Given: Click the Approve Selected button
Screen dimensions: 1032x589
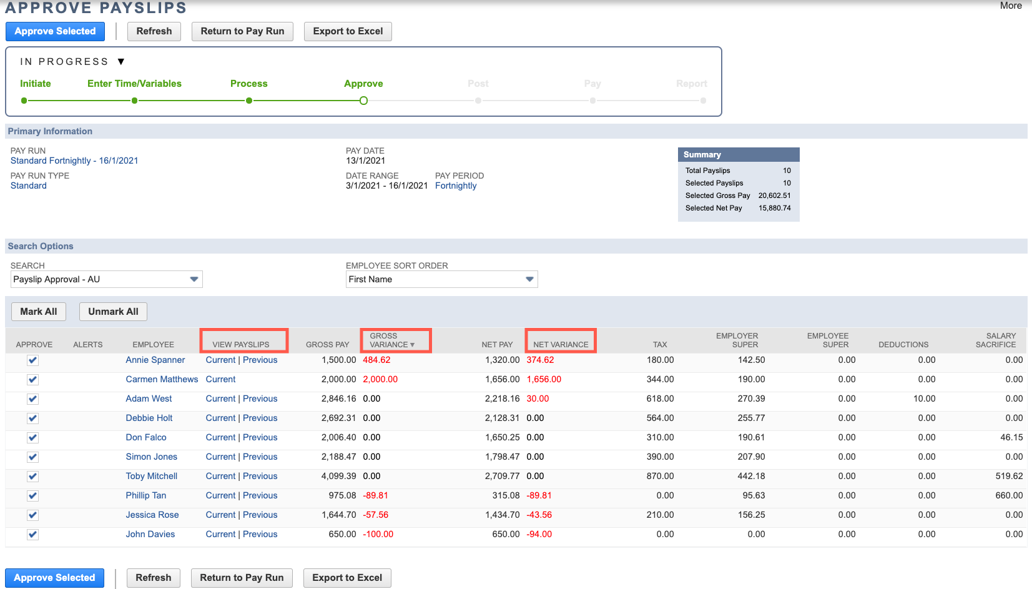Looking at the screenshot, I should (x=55, y=31).
